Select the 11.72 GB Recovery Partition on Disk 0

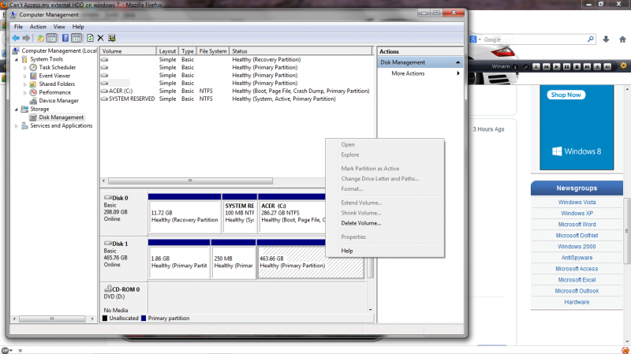tap(185, 217)
